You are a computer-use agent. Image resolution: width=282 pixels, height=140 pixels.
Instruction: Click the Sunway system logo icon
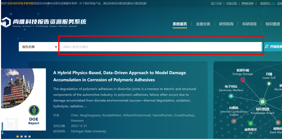5,22
